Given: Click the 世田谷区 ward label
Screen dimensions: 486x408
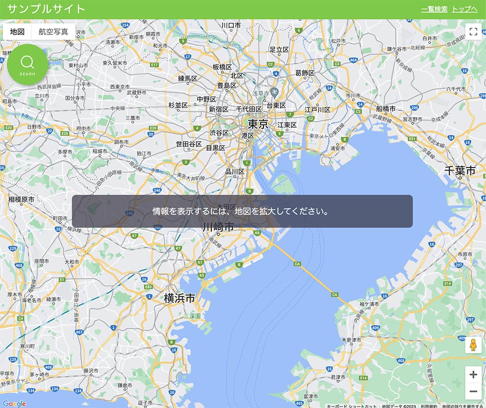Looking at the screenshot, I should (x=189, y=144).
